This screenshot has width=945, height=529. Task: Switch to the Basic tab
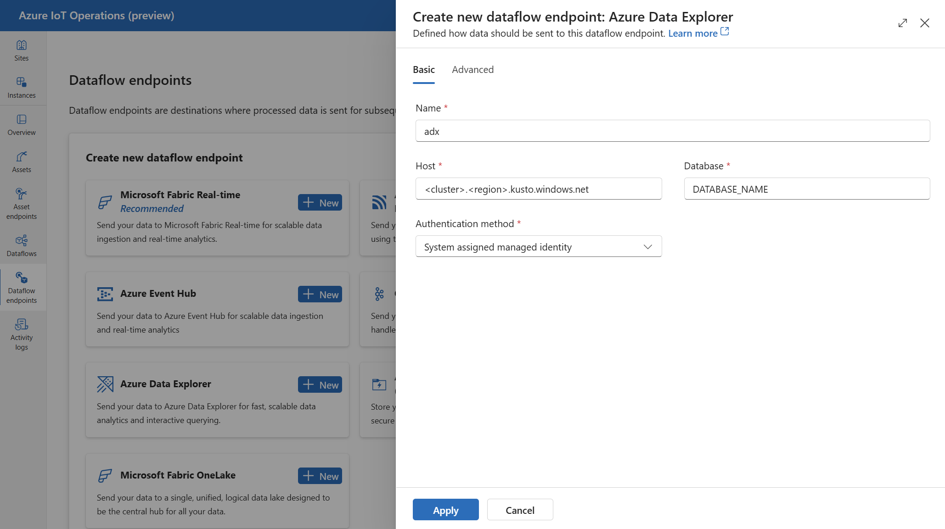(x=425, y=69)
